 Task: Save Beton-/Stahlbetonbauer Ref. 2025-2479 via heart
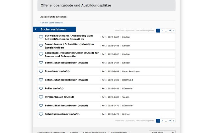tap(41, 105)
